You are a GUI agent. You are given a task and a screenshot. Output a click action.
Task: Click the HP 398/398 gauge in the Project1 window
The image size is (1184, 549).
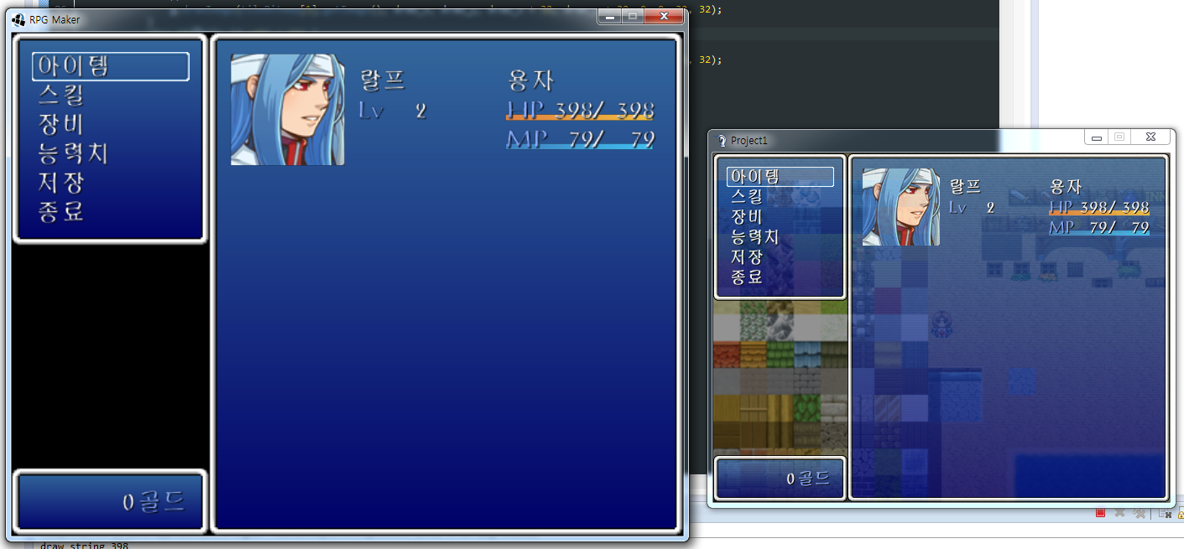click(x=1099, y=208)
